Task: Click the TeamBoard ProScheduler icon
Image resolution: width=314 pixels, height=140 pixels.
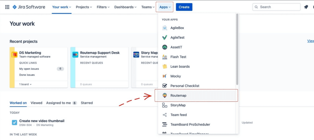Action: [165, 124]
